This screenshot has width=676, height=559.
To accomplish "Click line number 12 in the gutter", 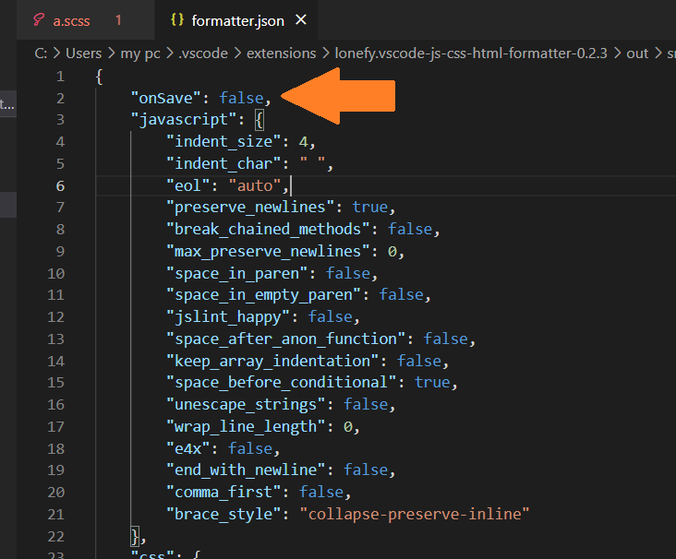I will (x=56, y=317).
